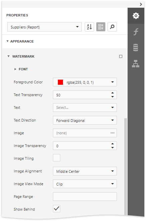Click the Image Tiling label
Viewport: 146px width, 221px height.
point(24,158)
